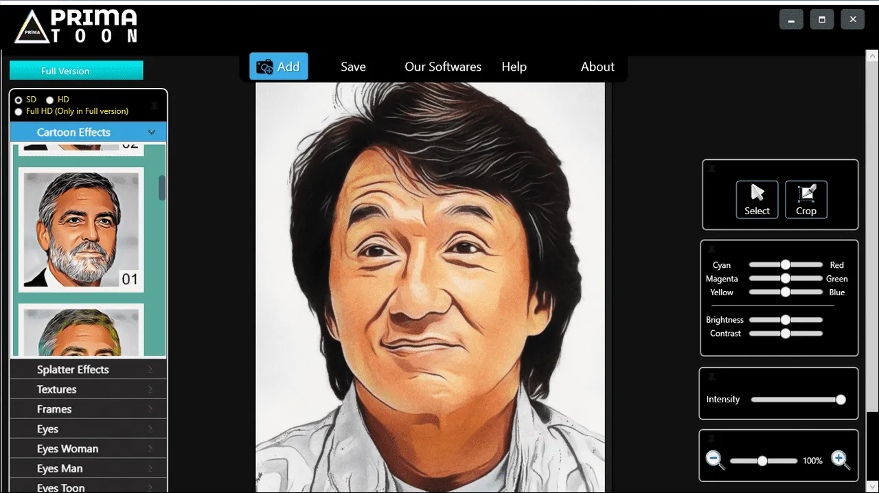Click the Brightness slider handle
The image size is (879, 493).
[x=785, y=319]
